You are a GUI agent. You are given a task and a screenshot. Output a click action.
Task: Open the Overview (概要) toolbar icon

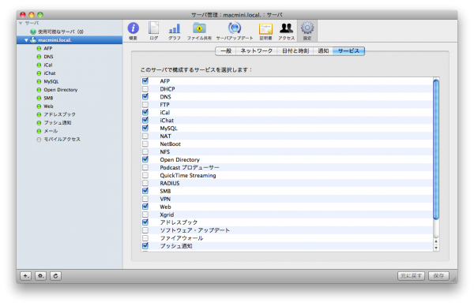(133, 31)
